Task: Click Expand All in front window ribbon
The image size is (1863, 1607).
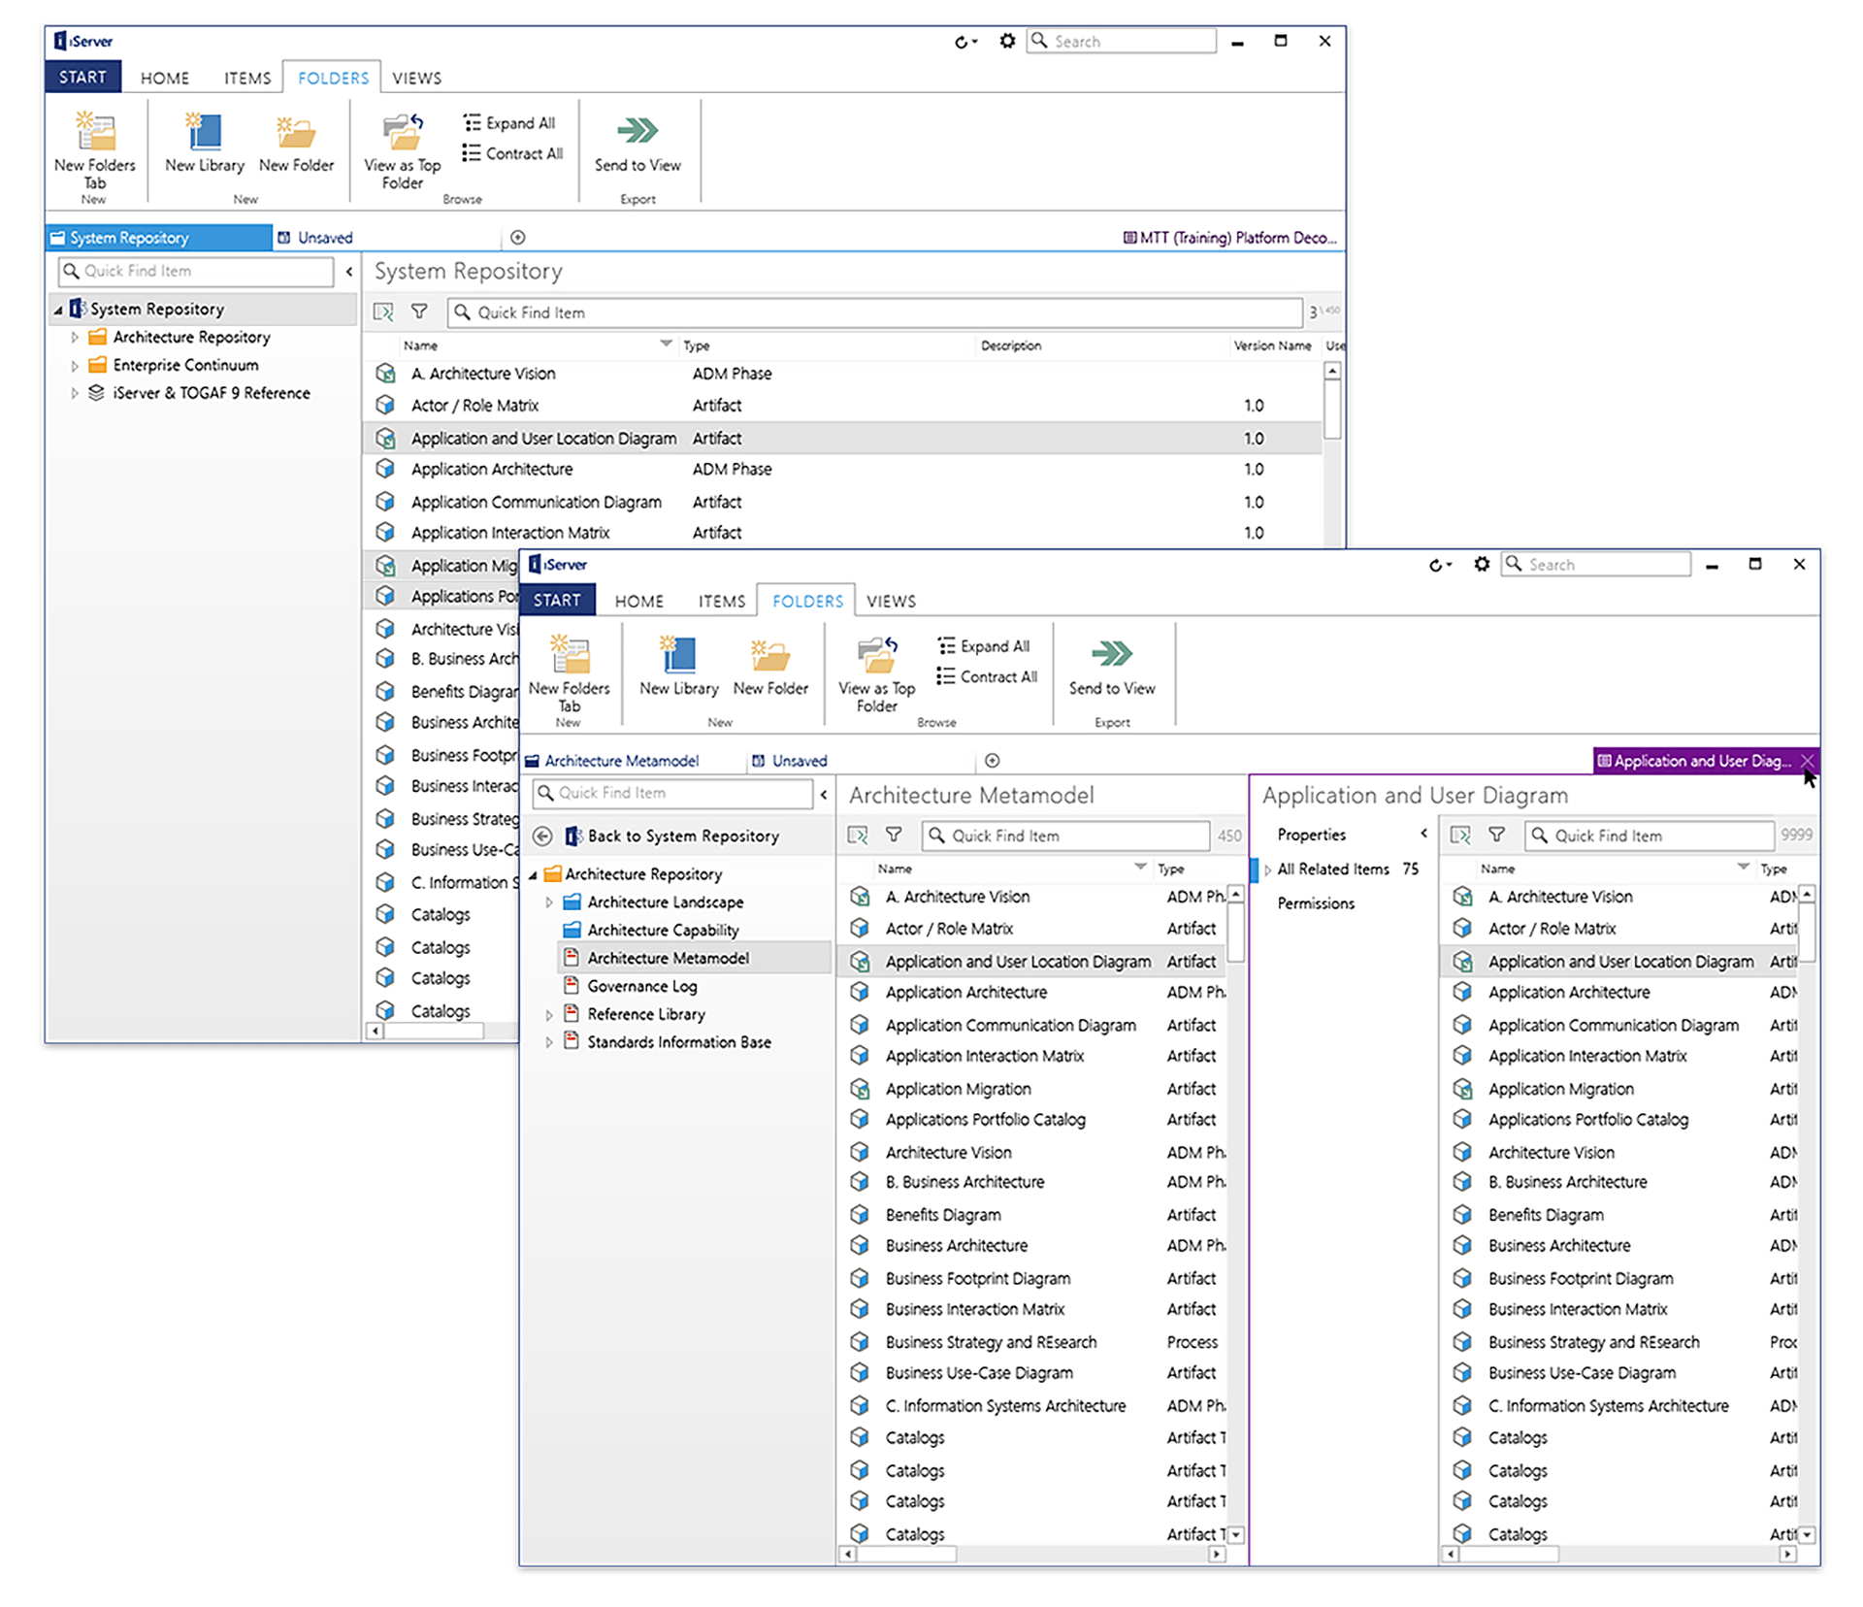Action: pos(984,645)
